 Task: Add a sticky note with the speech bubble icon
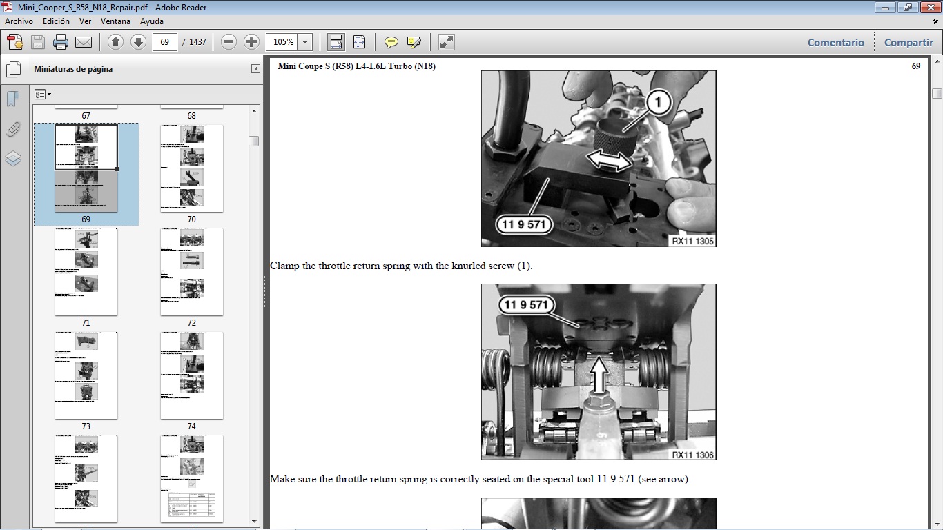click(x=391, y=42)
